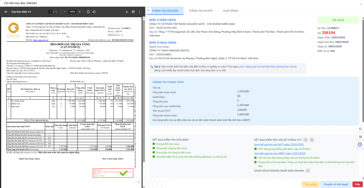Click the ĐƠN VỊ BÁN HÀNG heading
Screen dimensions: 364x188
162,20
